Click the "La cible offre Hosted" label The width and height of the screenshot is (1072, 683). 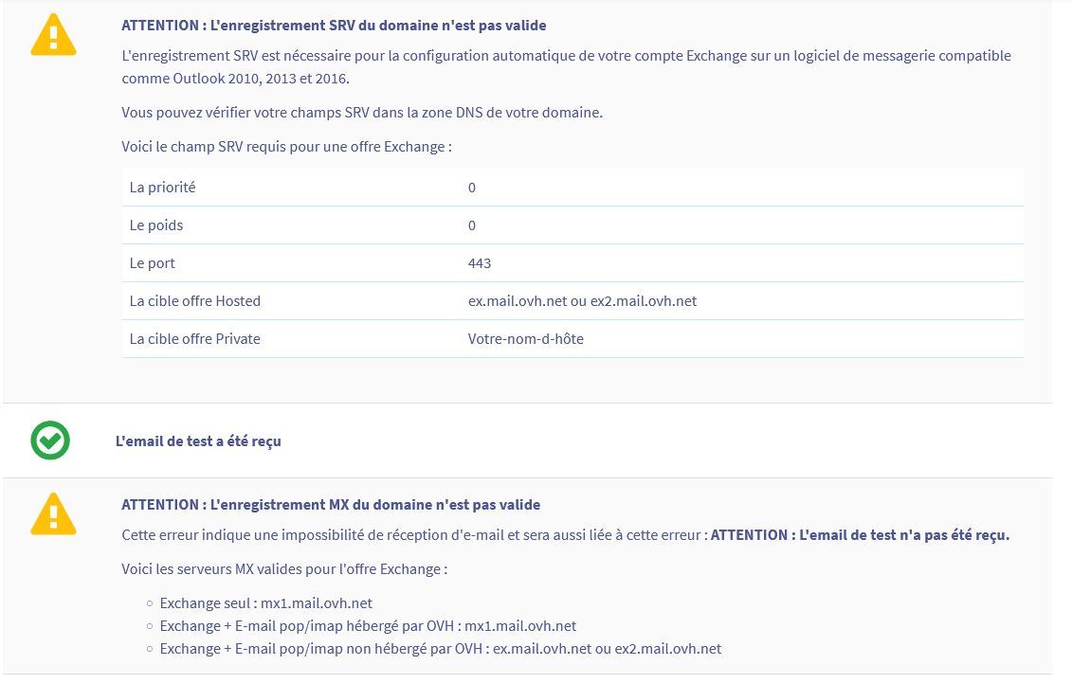[195, 301]
